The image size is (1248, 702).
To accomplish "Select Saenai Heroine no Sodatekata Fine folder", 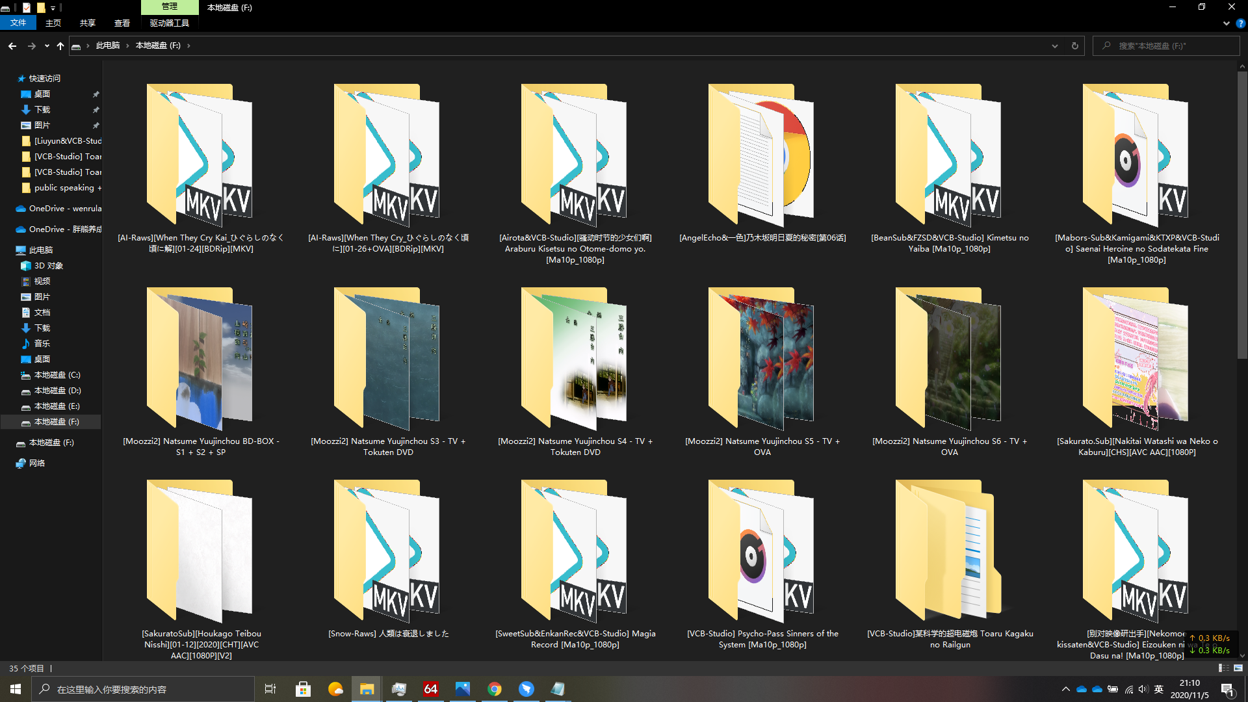I will point(1137,174).
